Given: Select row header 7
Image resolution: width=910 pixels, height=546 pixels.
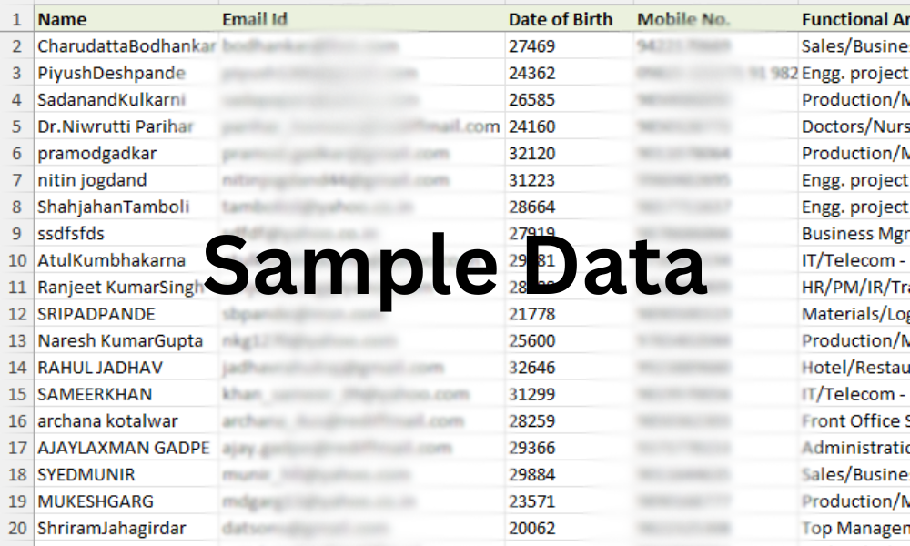Looking at the screenshot, I should point(16,180).
